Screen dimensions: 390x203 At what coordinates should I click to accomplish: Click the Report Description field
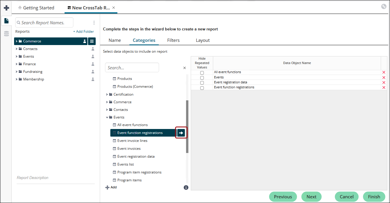56,178
